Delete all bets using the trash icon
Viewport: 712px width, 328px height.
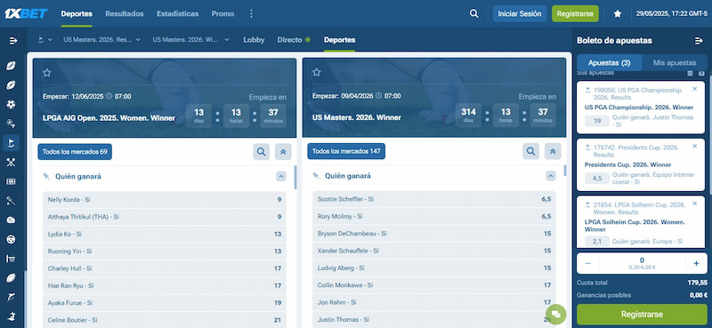coord(691,73)
